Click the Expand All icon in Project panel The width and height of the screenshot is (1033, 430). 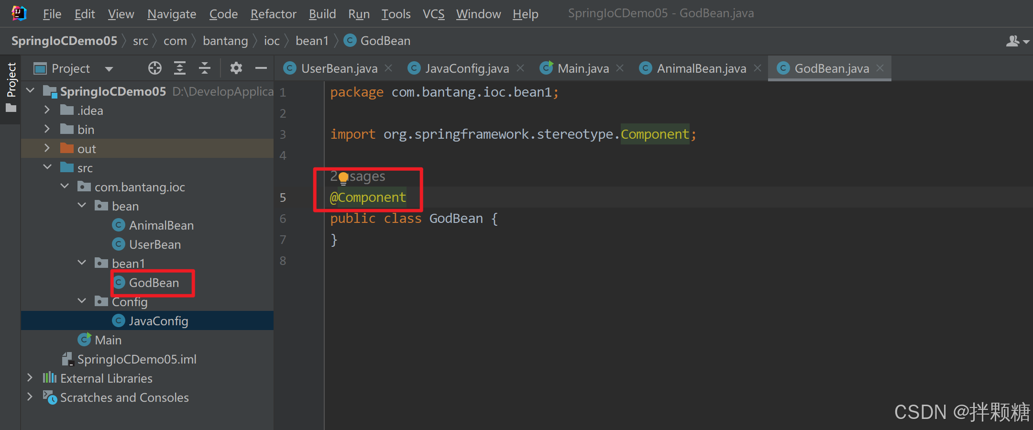pos(180,68)
